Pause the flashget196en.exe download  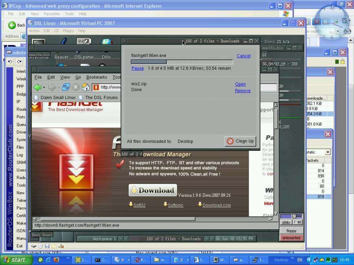(x=137, y=68)
